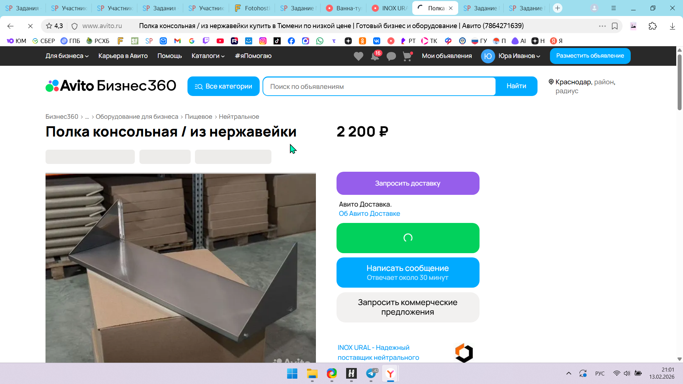Image resolution: width=683 pixels, height=384 pixels.
Task: Expand the "Для бизнеса" dropdown
Action: tap(67, 56)
